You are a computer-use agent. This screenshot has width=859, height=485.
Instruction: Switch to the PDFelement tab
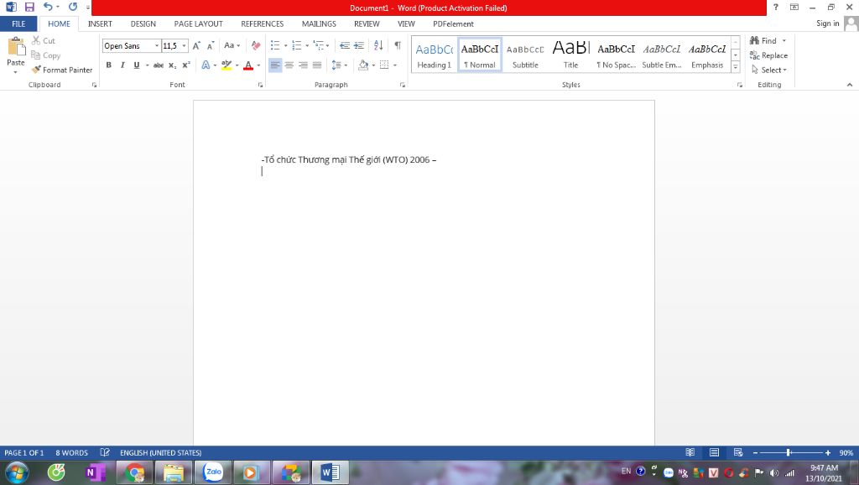(453, 23)
